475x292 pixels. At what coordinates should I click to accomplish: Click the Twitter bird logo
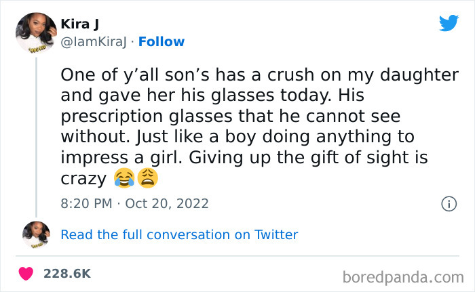449,24
